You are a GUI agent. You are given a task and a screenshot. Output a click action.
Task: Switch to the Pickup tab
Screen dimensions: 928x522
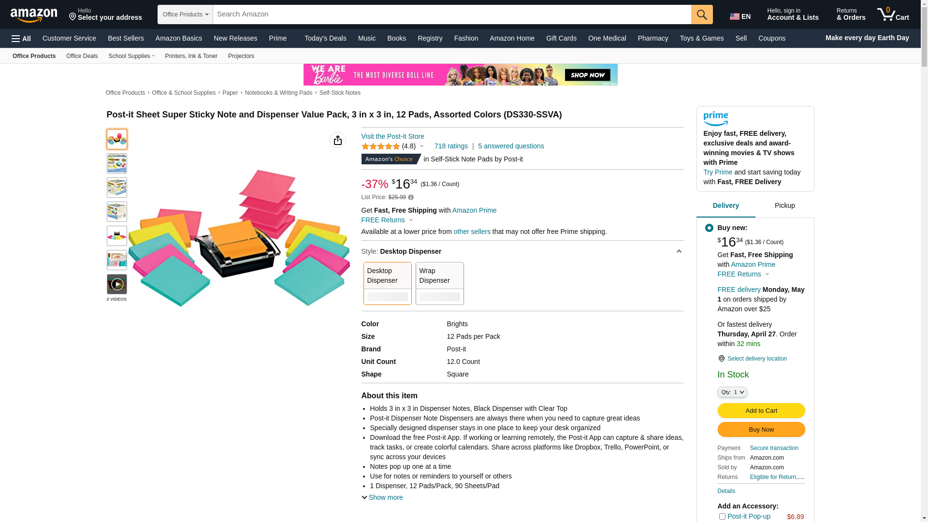(x=784, y=206)
